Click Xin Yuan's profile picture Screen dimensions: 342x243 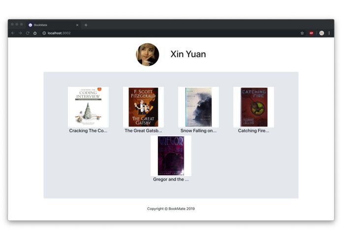pyautogui.click(x=148, y=55)
